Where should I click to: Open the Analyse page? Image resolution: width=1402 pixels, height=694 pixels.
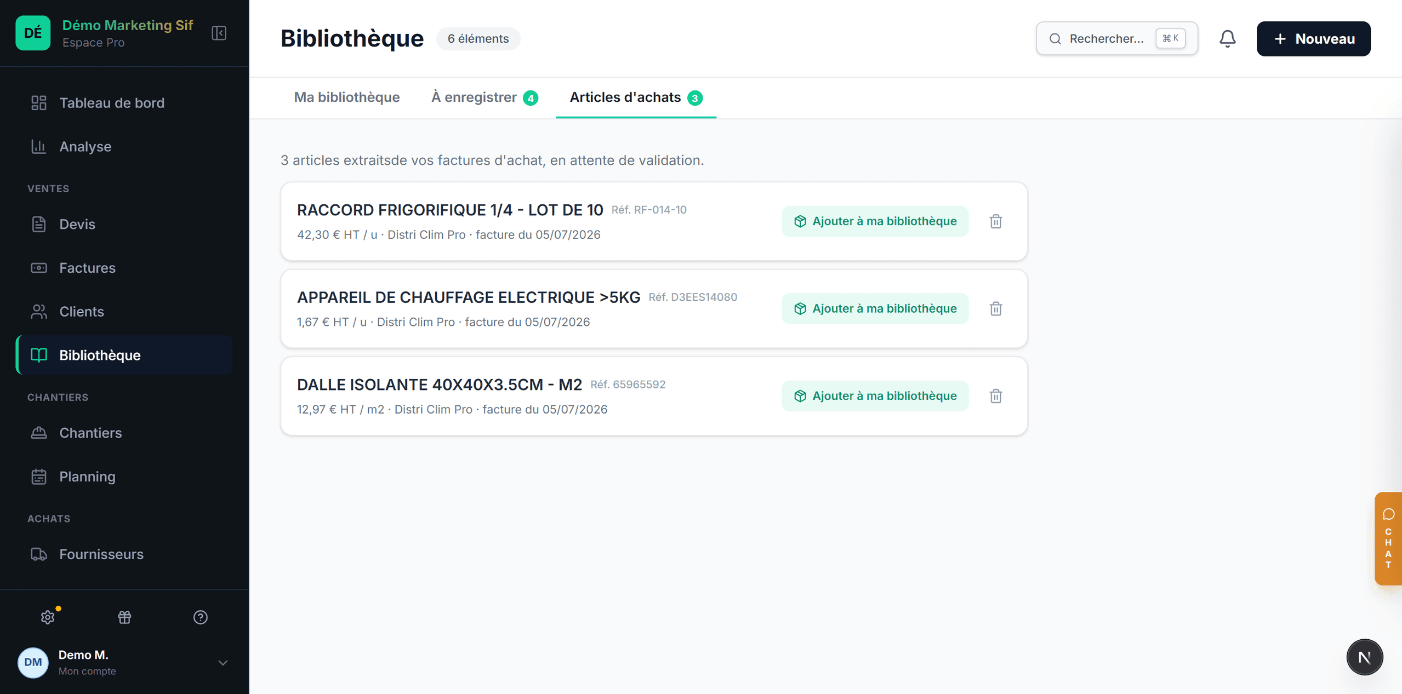124,147
